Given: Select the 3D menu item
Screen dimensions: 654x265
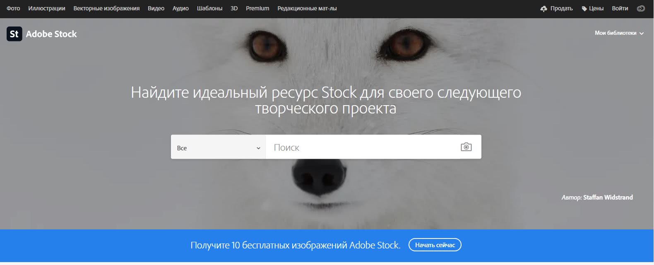Looking at the screenshot, I should (234, 8).
